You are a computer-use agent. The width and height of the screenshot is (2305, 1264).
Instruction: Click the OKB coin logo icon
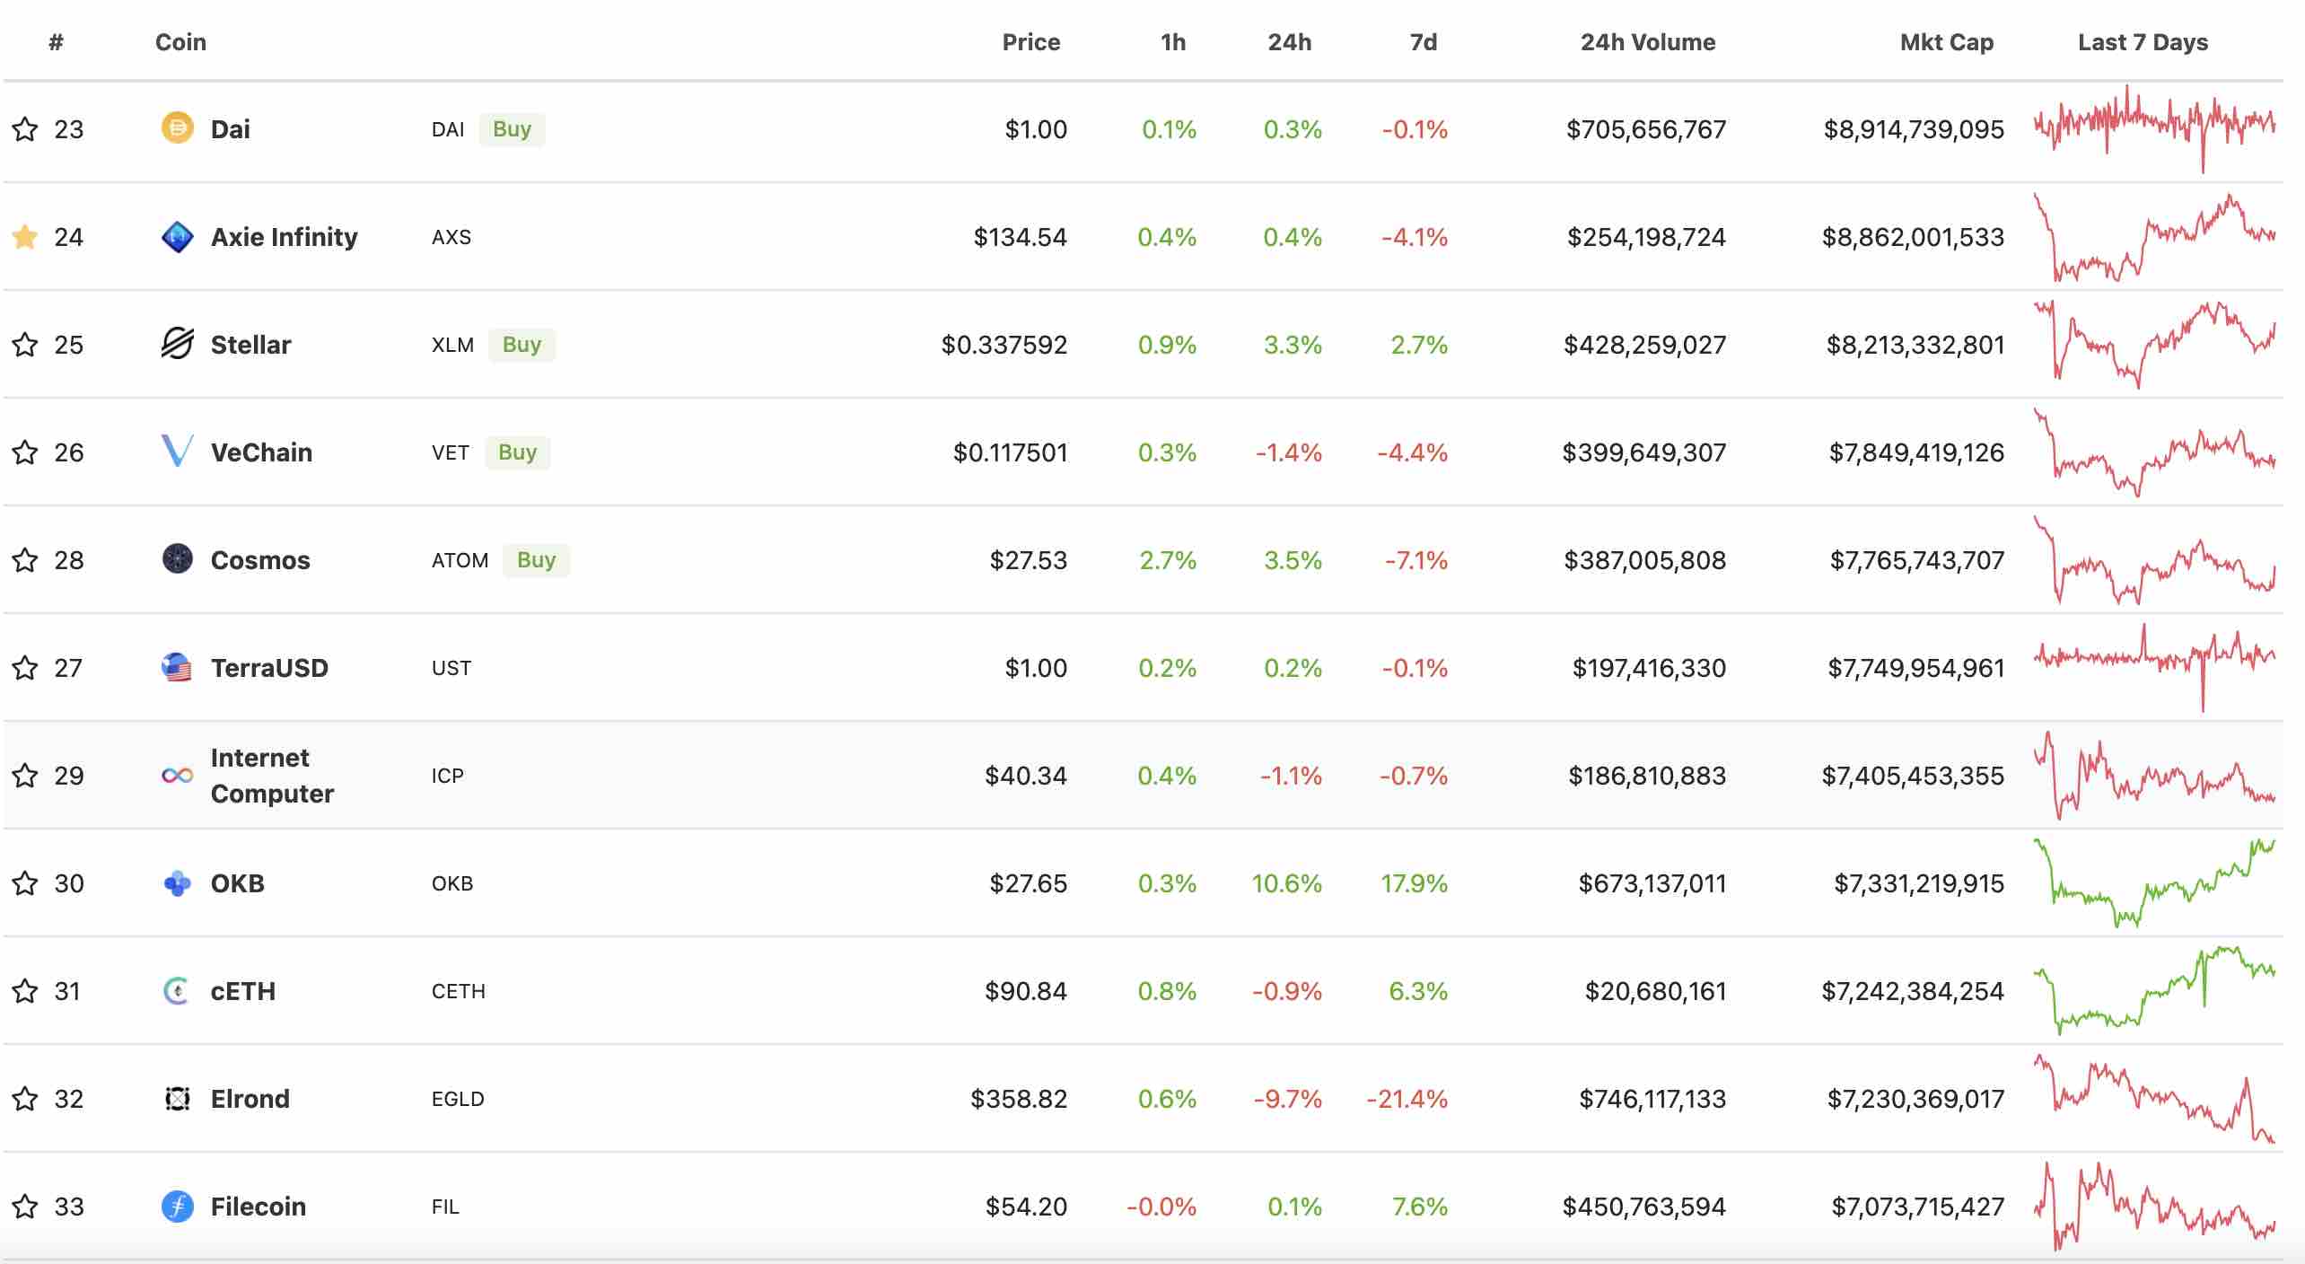[177, 883]
